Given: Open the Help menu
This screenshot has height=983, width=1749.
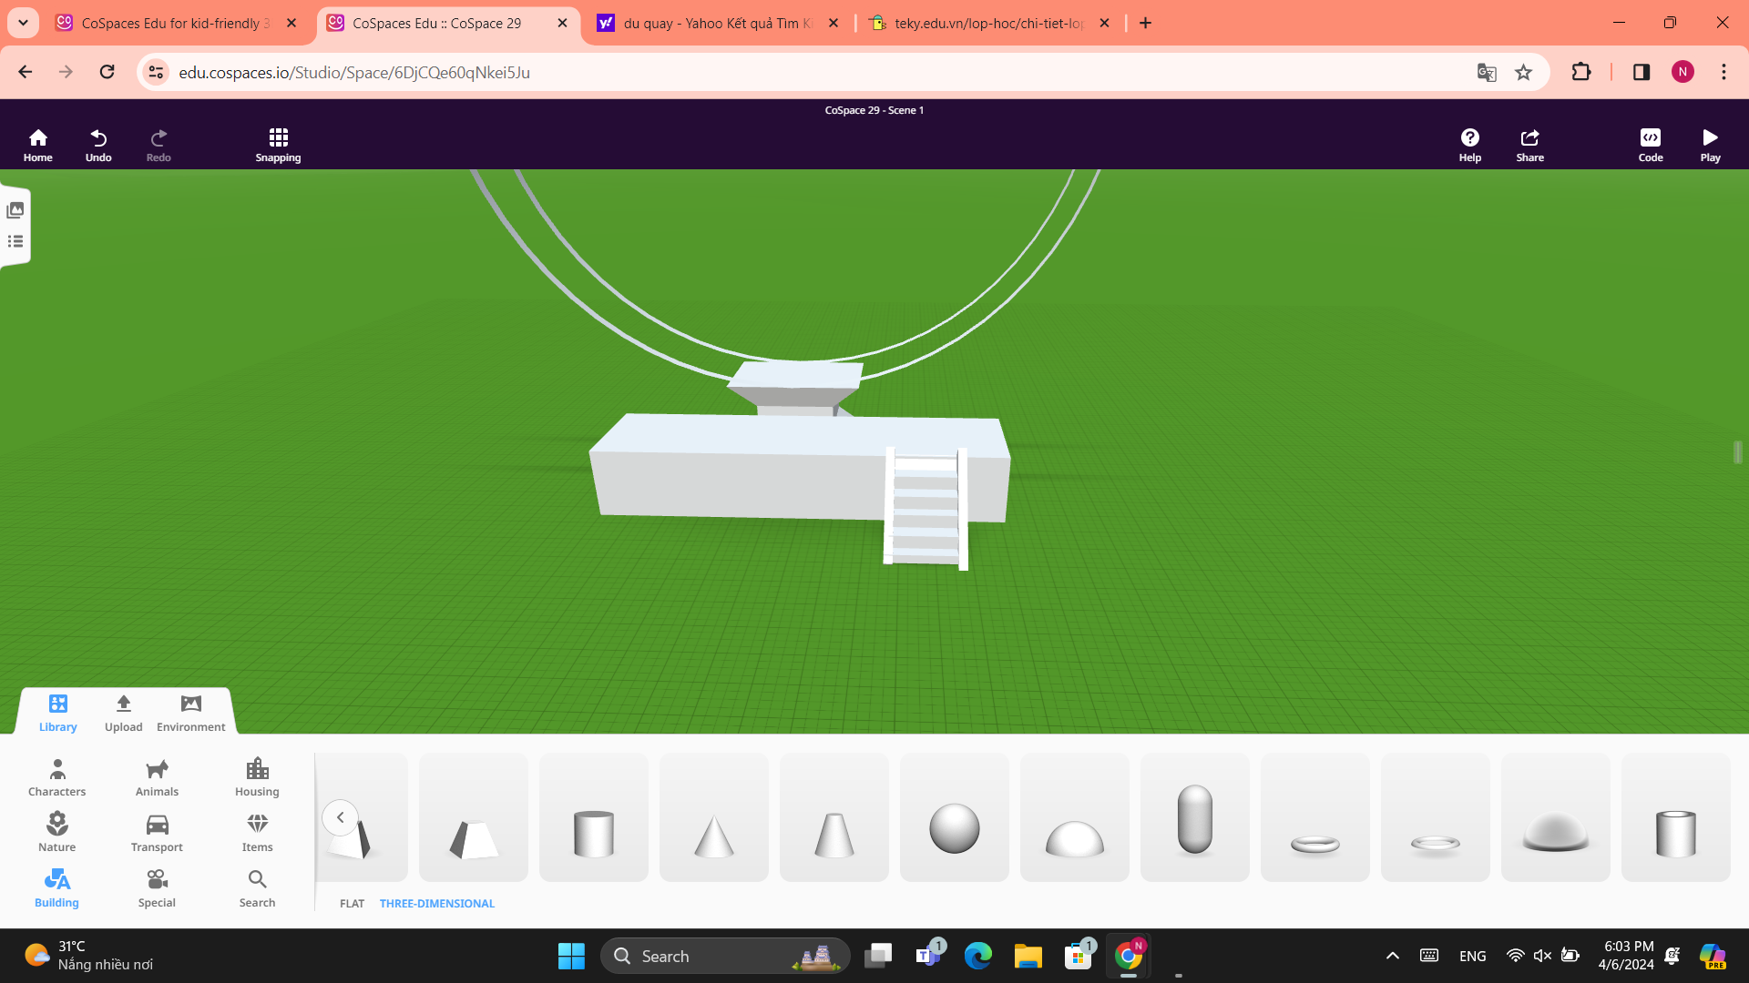Looking at the screenshot, I should coord(1469,145).
